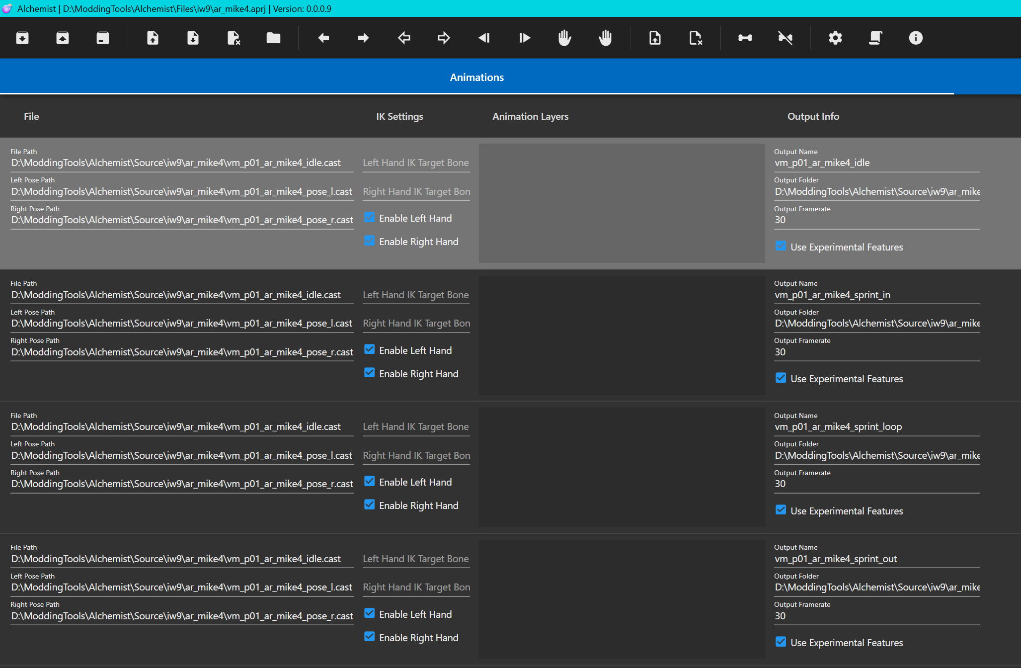Click the Output Framerate field for the idle animation
The image size is (1021, 668).
876,220
